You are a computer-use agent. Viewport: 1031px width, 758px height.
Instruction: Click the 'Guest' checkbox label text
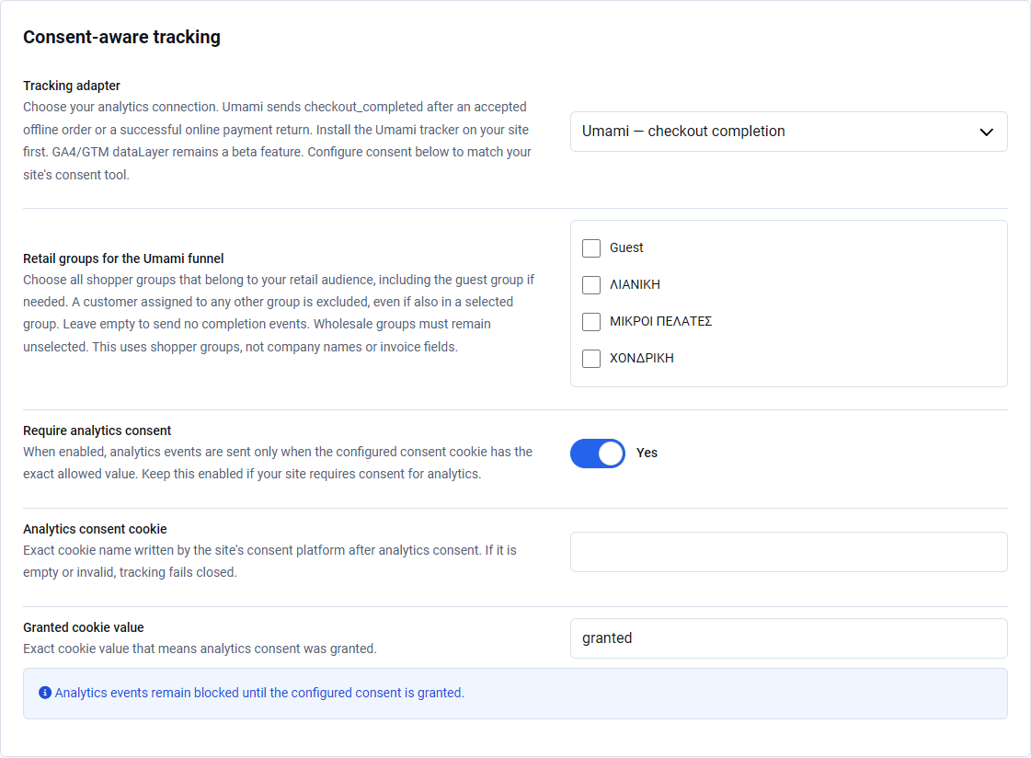pos(626,247)
